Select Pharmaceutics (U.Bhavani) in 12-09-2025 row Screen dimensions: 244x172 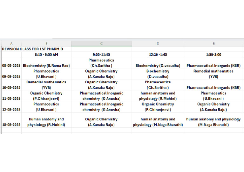click(x=46, y=107)
